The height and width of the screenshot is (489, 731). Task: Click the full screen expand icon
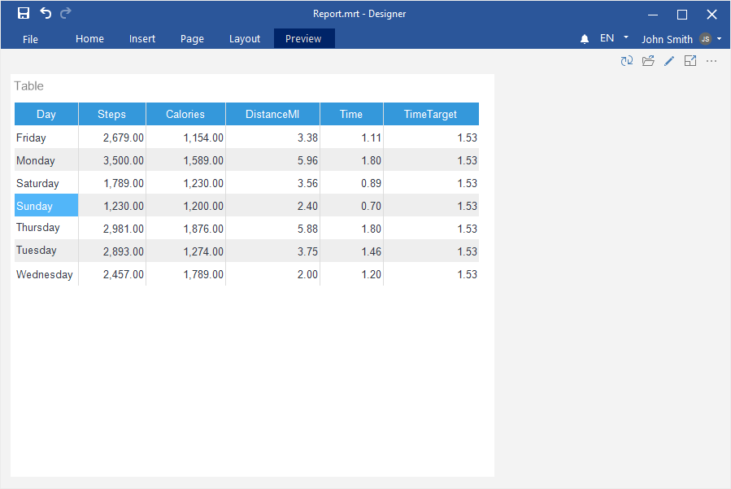tap(690, 61)
